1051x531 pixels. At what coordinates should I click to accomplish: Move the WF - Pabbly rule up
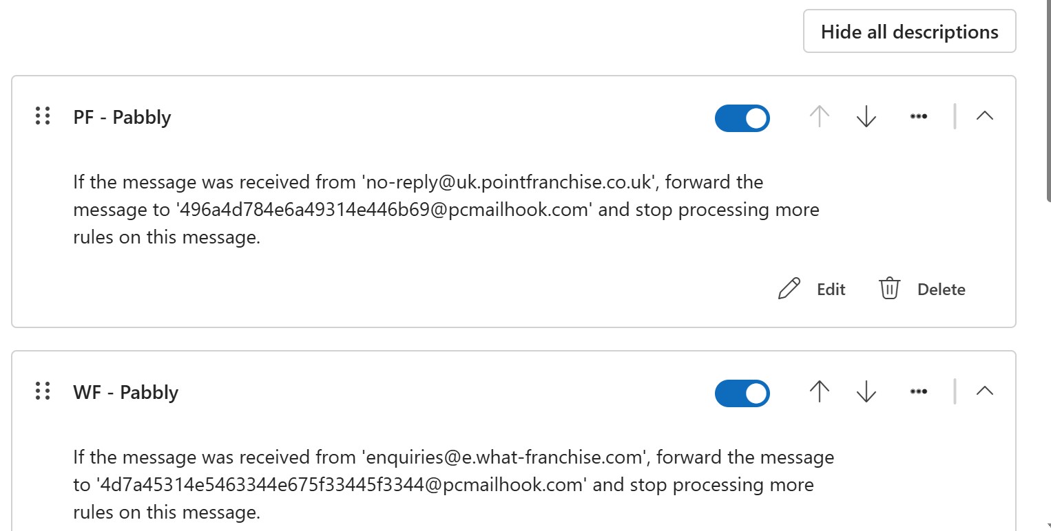(819, 392)
